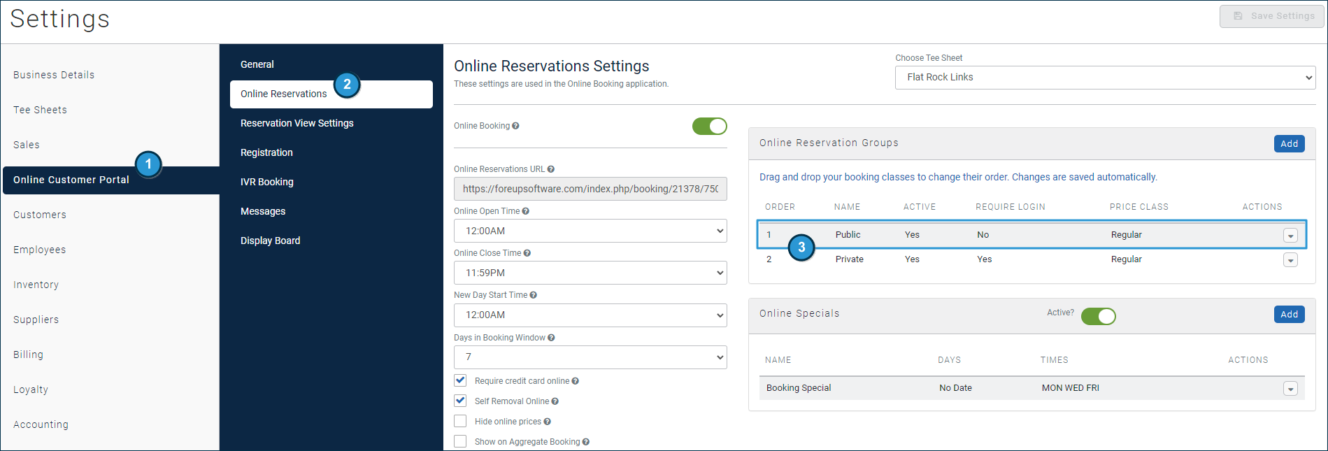The width and height of the screenshot is (1328, 451).
Task: Click the New Day Start Time help icon
Action: (534, 295)
